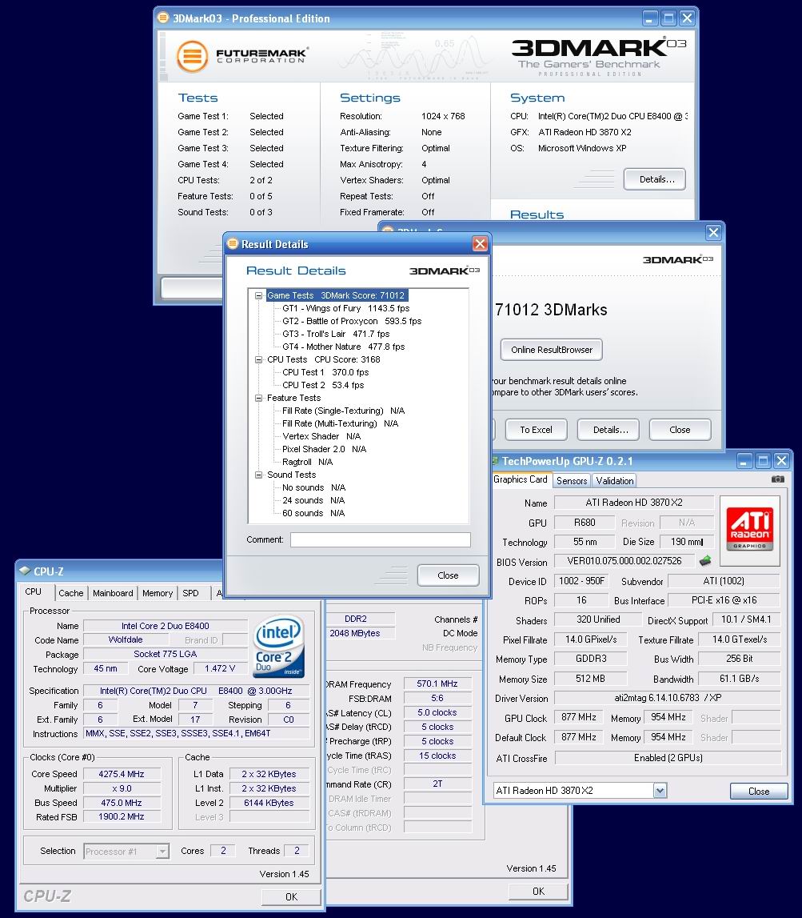Select the Graphics Card tab in GPU-Z
Image resolution: width=802 pixels, height=918 pixels.
point(520,479)
